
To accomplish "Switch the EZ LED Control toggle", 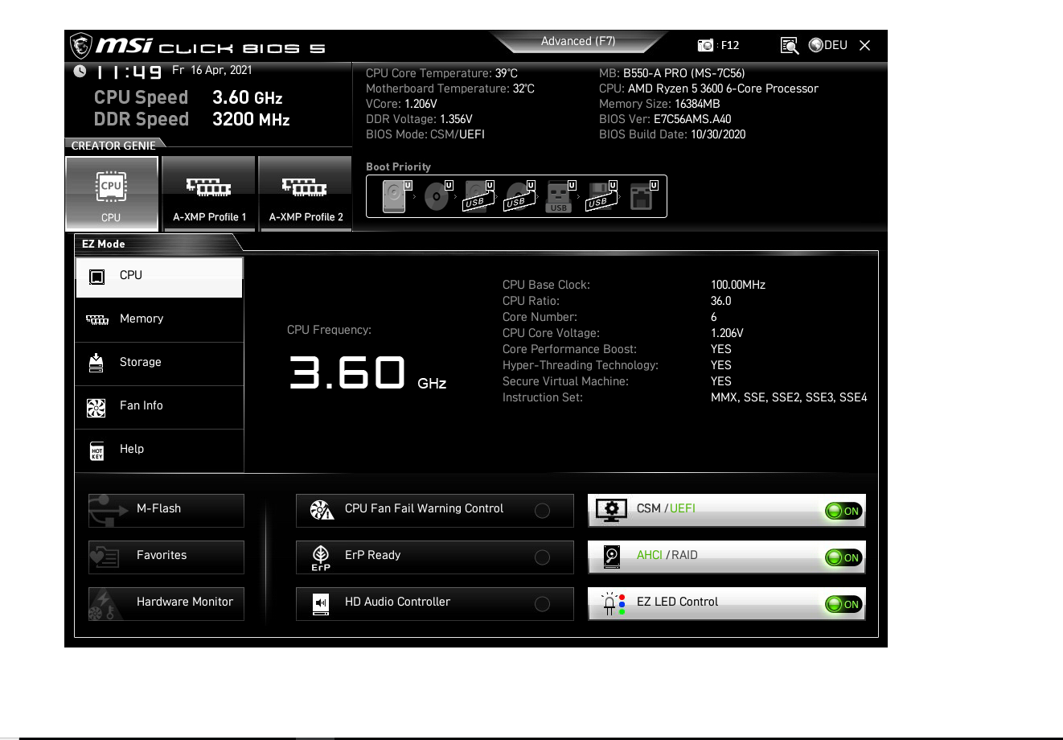I will [843, 604].
